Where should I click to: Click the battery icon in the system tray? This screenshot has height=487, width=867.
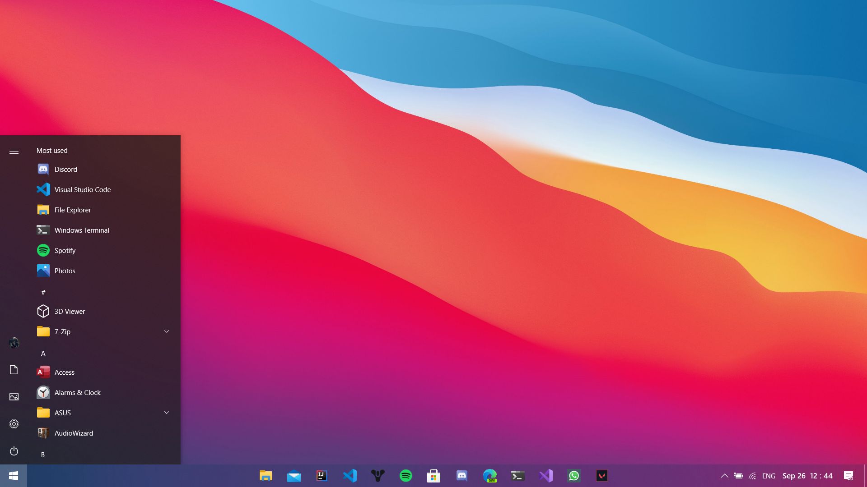[739, 475]
